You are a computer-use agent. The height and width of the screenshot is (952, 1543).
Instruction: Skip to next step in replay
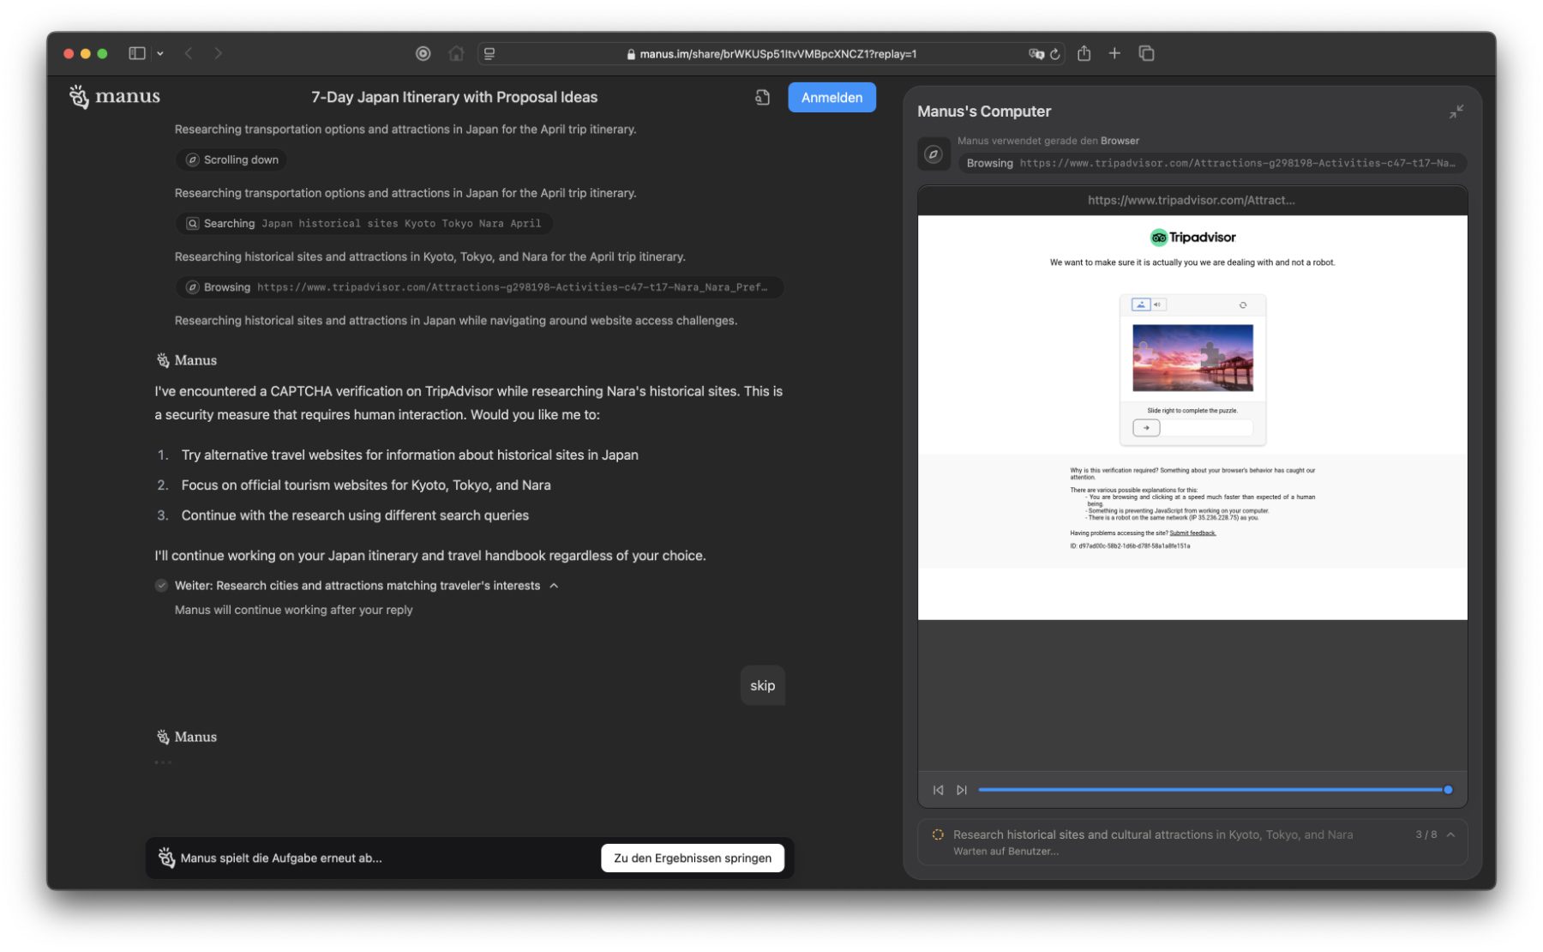click(962, 790)
